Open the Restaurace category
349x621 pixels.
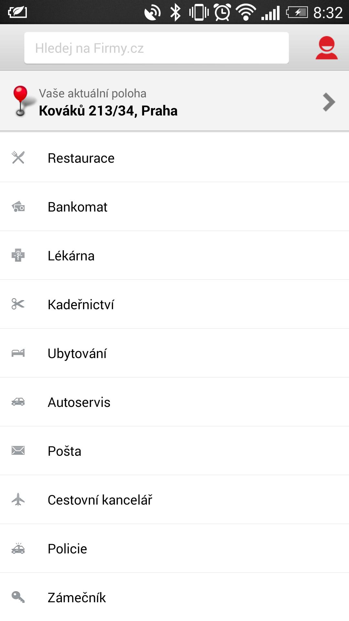click(x=81, y=158)
